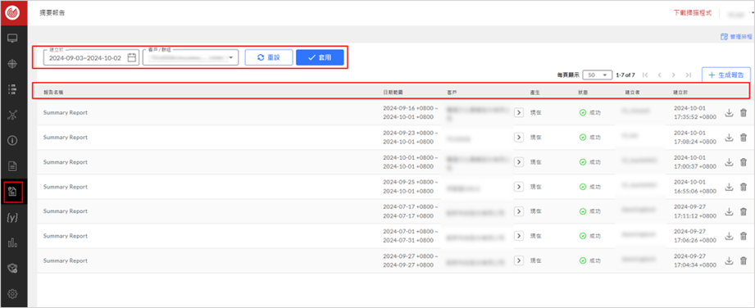Open the list view sidebar icon
The image size is (755, 308).
click(x=13, y=89)
